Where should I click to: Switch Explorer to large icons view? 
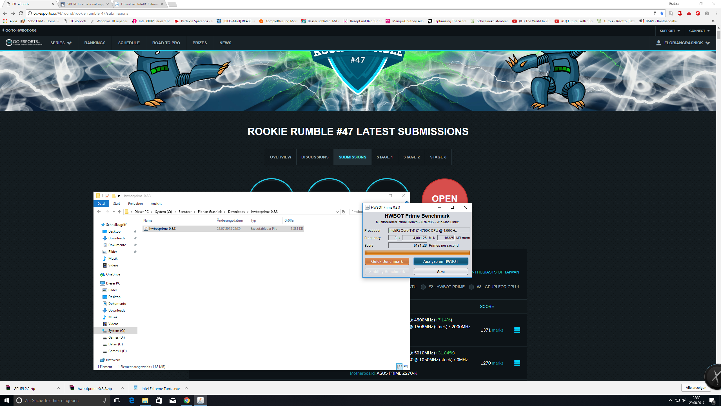tap(406, 367)
